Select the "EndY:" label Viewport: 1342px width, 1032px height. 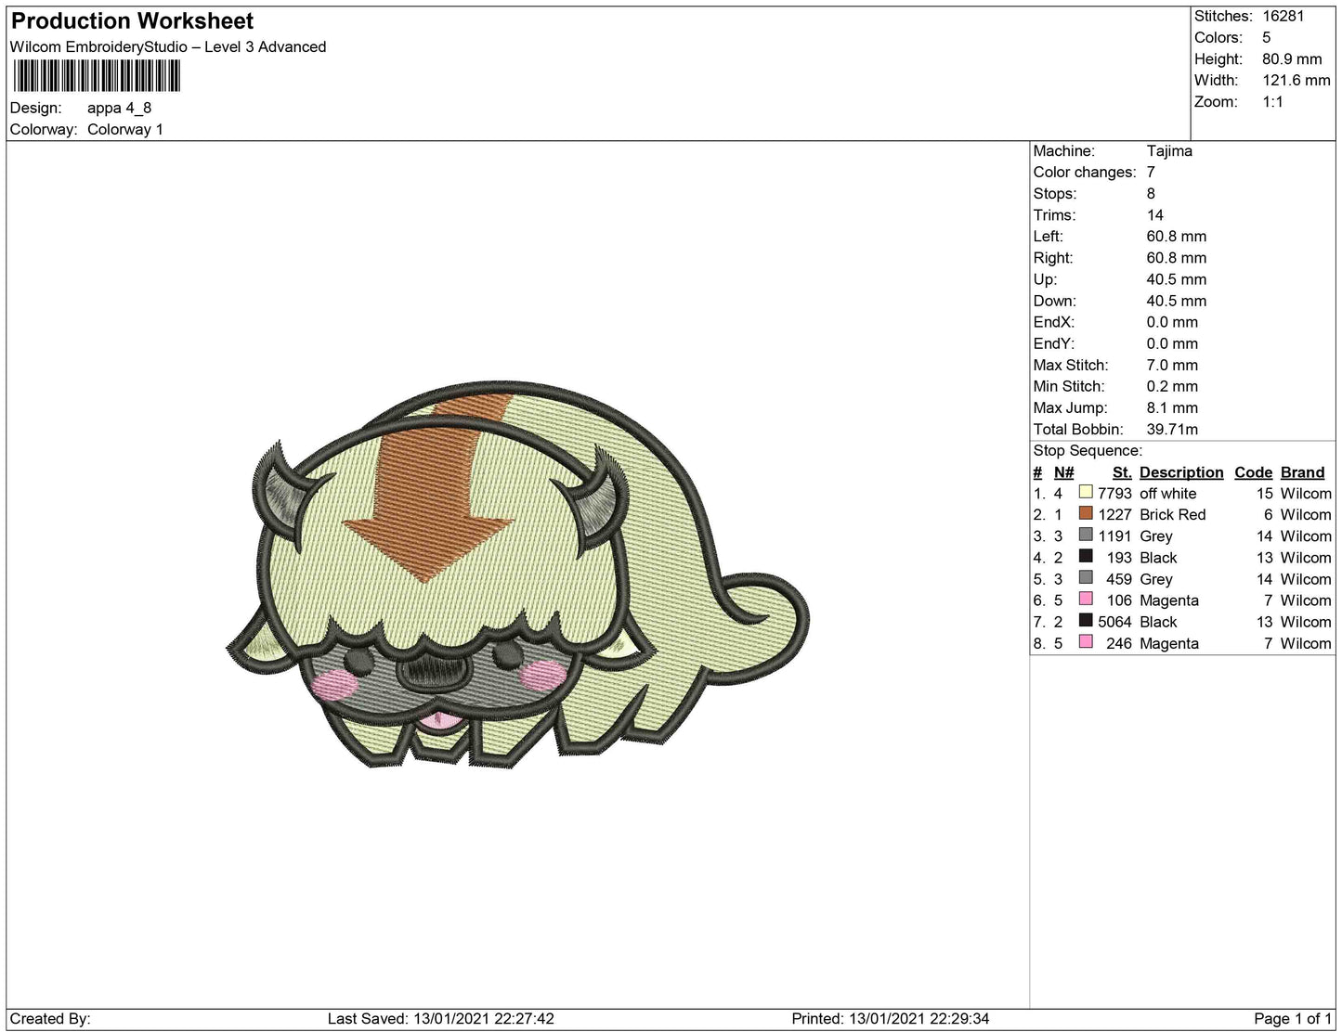coord(1054,342)
